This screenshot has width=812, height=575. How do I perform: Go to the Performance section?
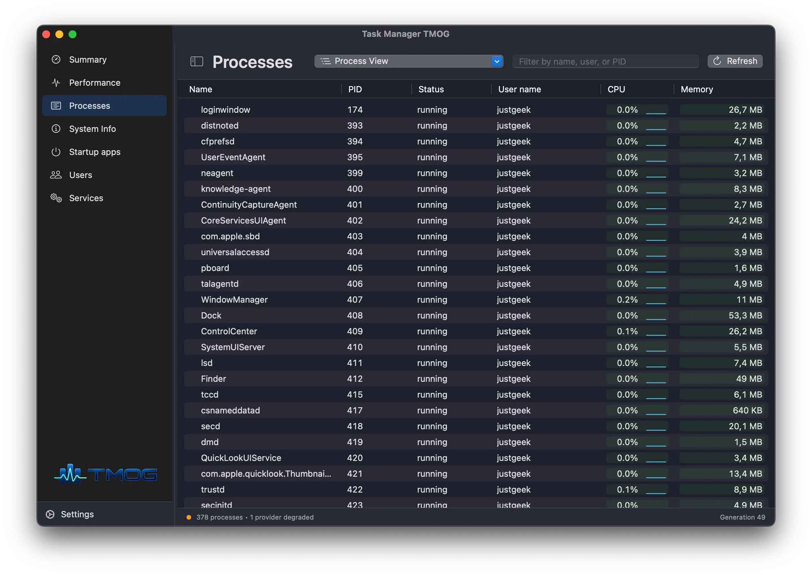pyautogui.click(x=104, y=82)
